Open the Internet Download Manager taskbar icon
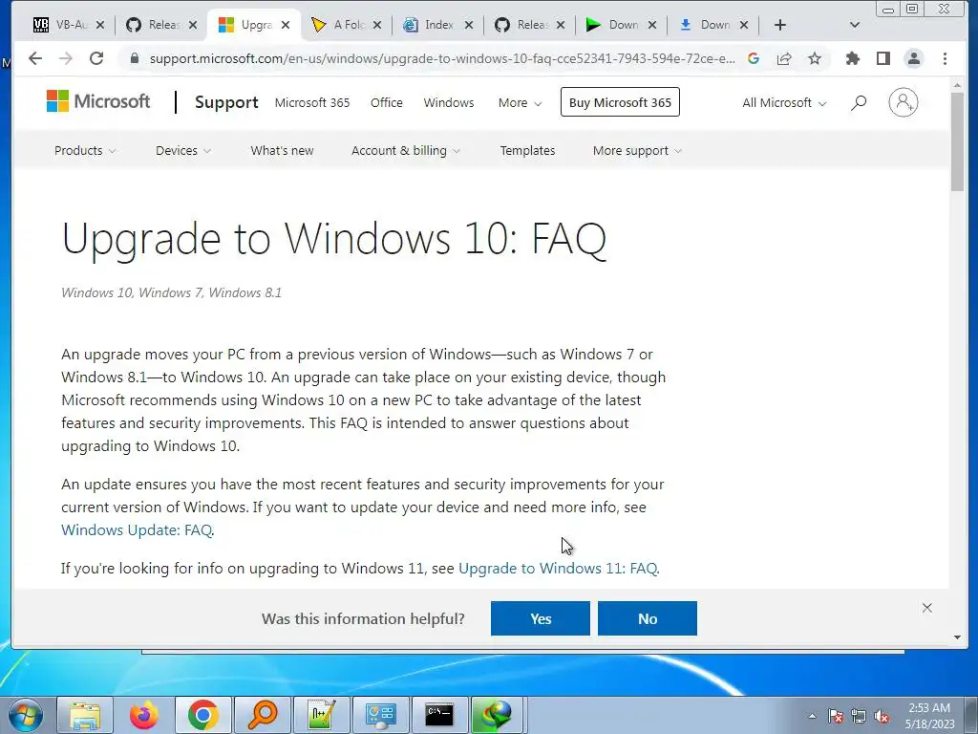The width and height of the screenshot is (978, 734). (x=497, y=715)
